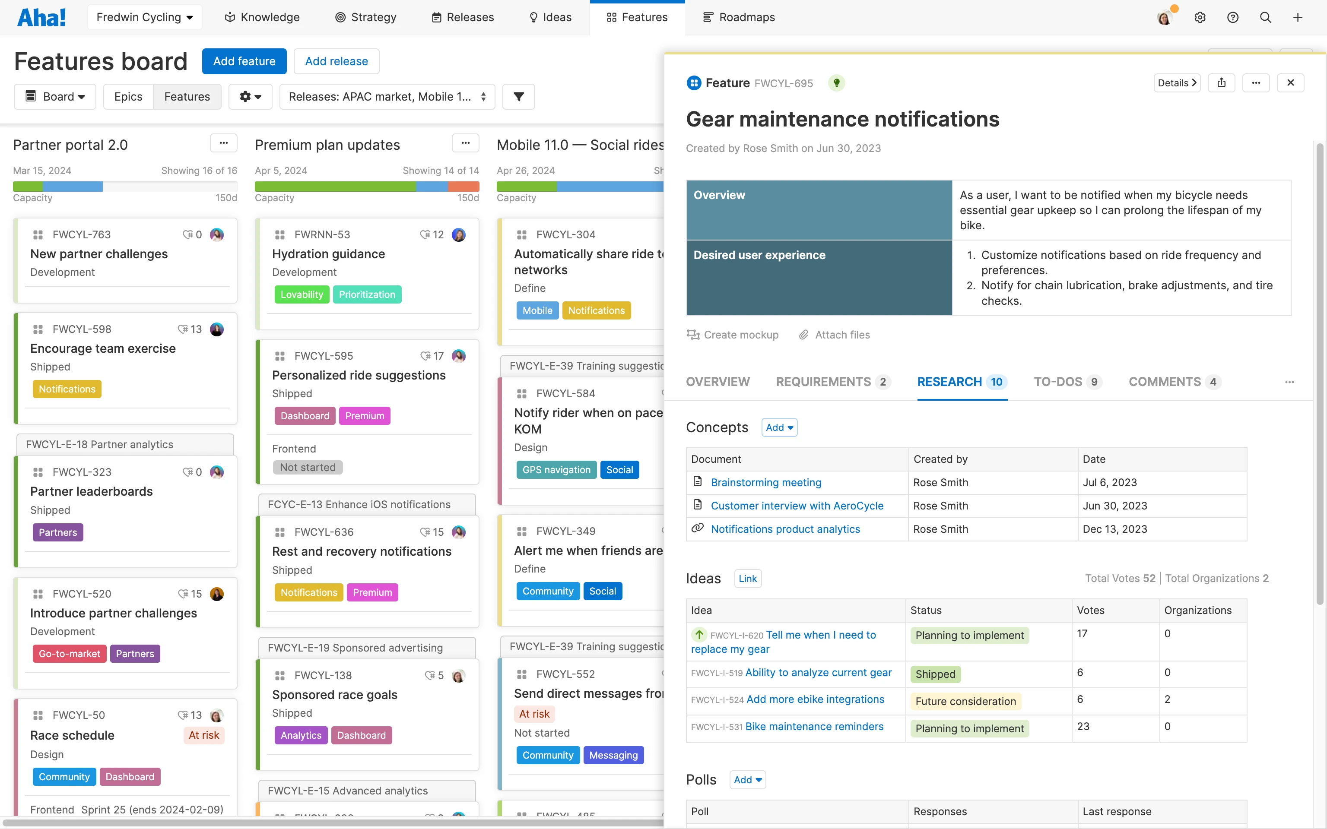Open the Roadmaps navigation menu
Screen dimensions: 1327x829
point(739,18)
